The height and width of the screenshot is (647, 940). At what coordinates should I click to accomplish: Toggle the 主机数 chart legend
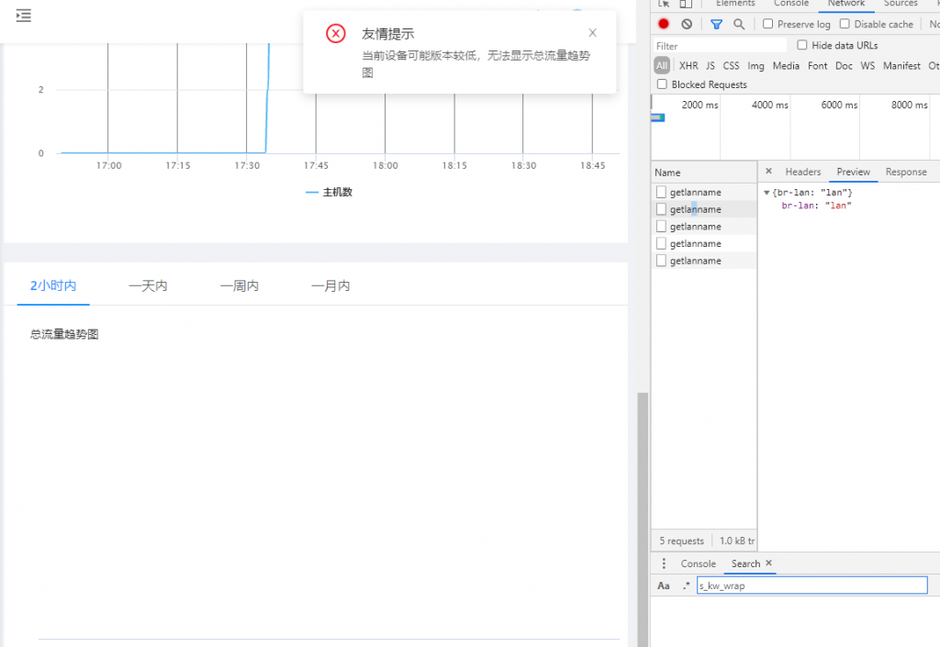pos(330,193)
